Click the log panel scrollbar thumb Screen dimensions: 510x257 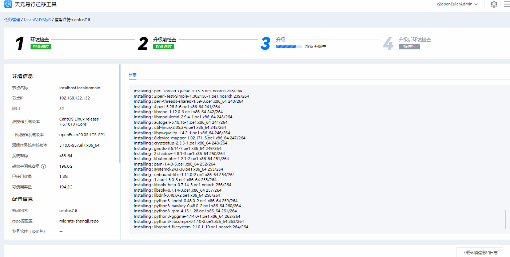pos(505,219)
